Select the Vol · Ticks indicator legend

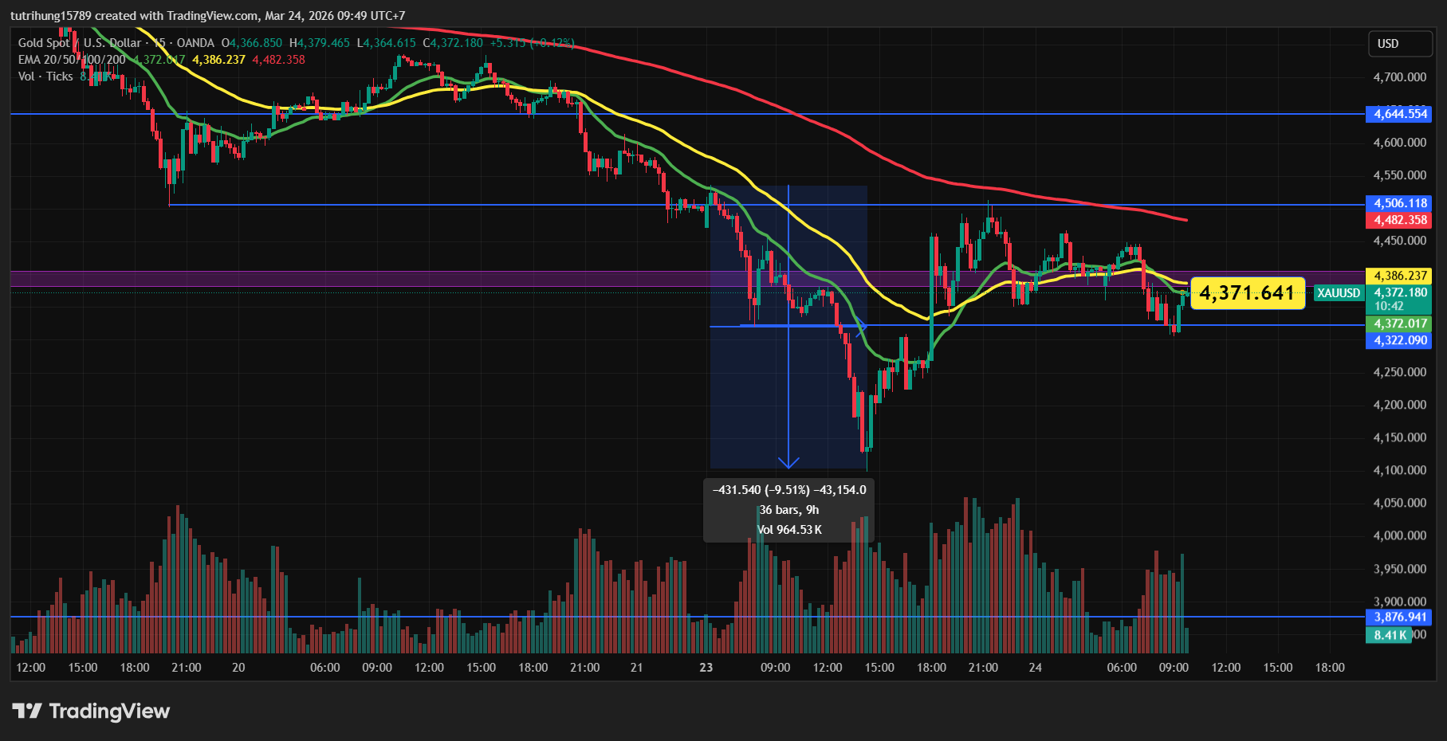(x=45, y=76)
